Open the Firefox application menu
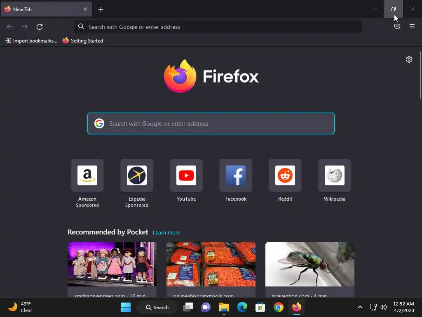The image size is (422, 317). point(412,26)
